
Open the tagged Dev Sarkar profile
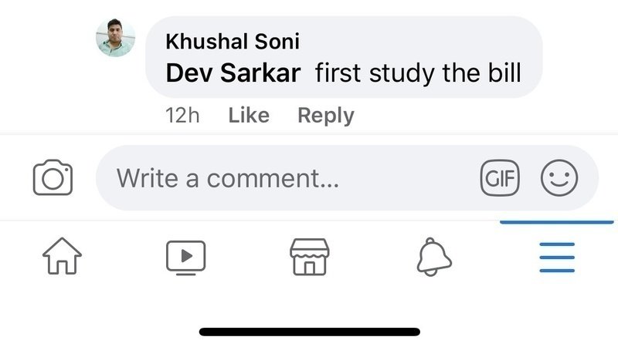[233, 74]
